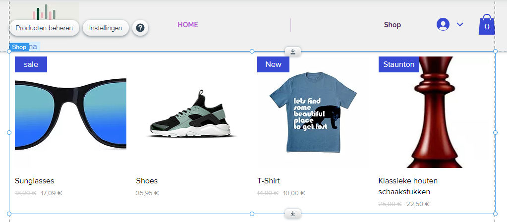Click the Klassieke houten schaakstukken product title
The height and width of the screenshot is (224, 507).
(408, 186)
